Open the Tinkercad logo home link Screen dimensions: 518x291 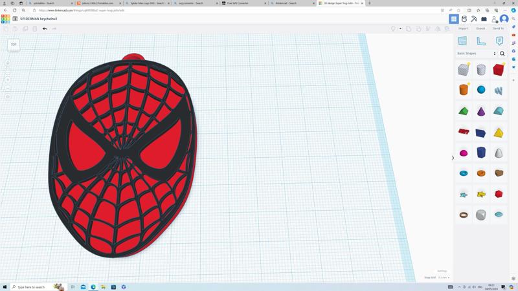[x=5, y=19]
